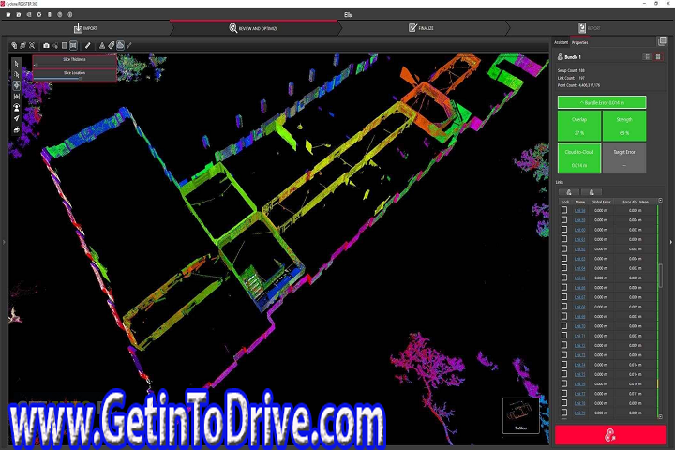Click the triangle cone icon in viewer toolbar
675x450 pixels.
102,45
